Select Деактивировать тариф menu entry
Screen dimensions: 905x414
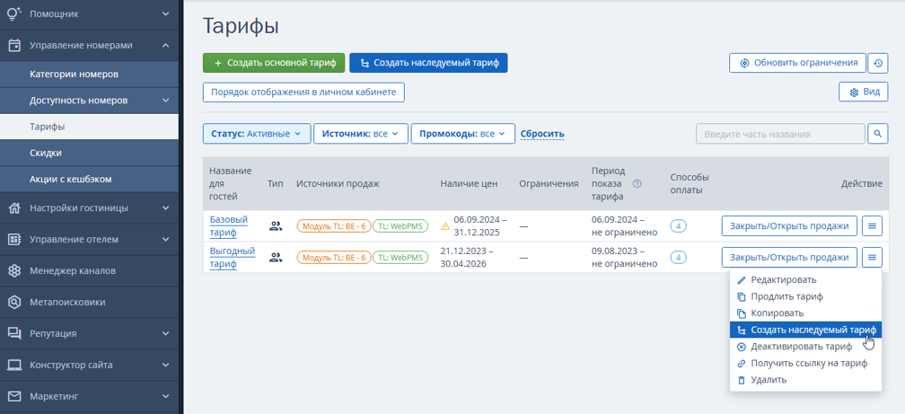coord(805,347)
